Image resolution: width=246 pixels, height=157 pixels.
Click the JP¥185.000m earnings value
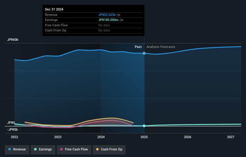point(108,20)
